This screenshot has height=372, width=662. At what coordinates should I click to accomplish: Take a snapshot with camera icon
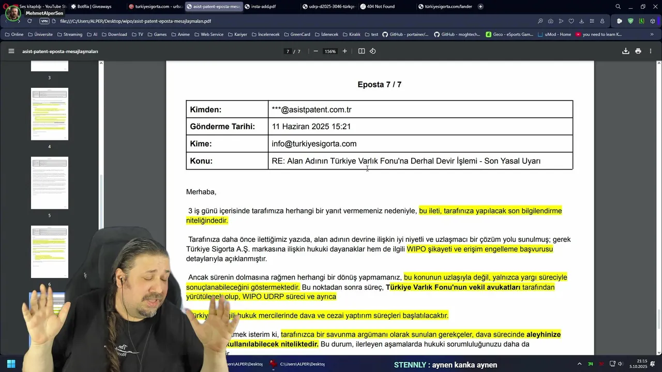click(x=551, y=21)
